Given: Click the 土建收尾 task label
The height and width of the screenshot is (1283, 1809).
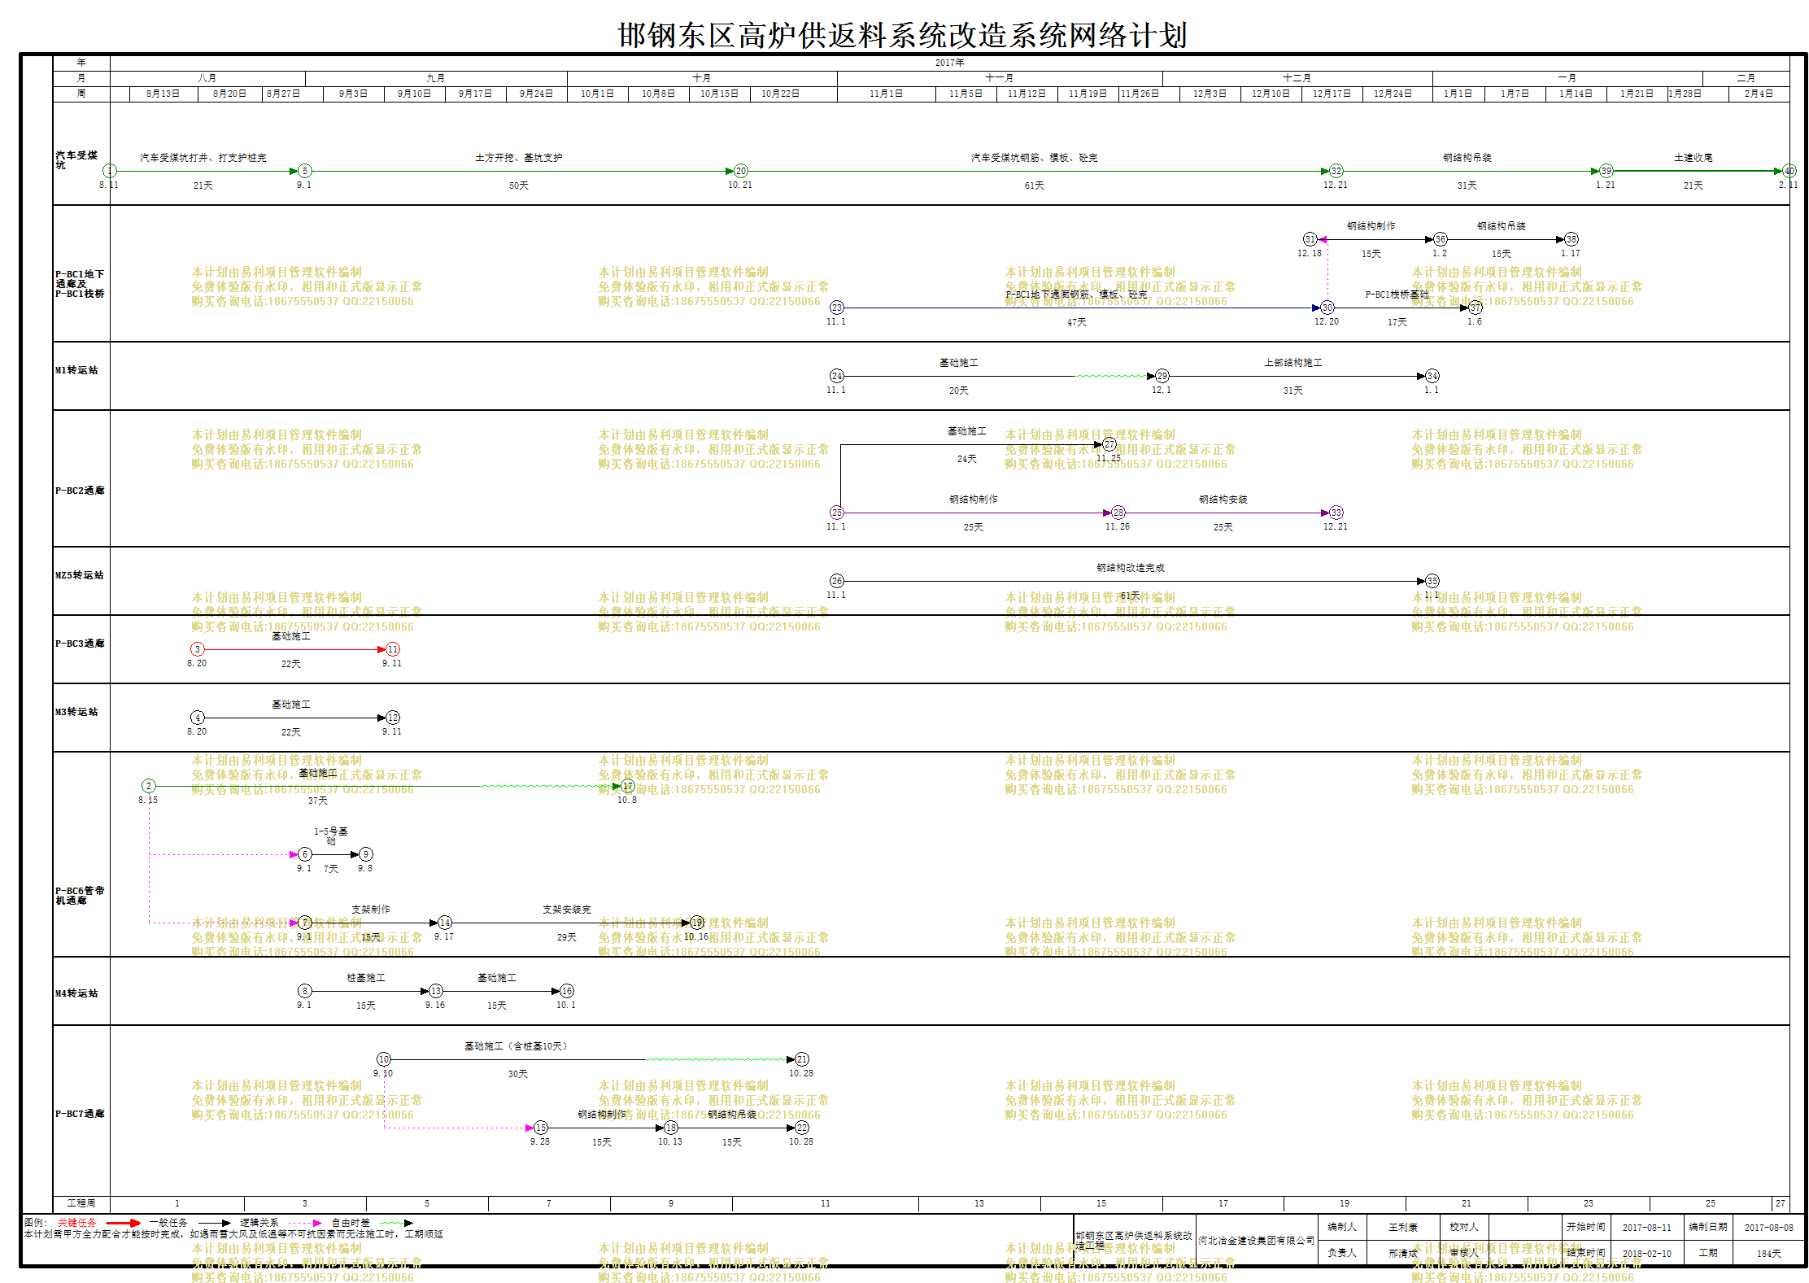Looking at the screenshot, I should click(x=1693, y=158).
